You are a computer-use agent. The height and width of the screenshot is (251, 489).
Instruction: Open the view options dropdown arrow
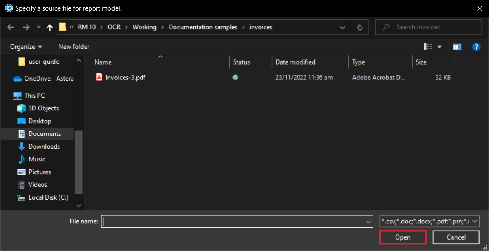pos(439,47)
